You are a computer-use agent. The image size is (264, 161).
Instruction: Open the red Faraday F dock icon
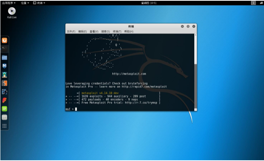pyautogui.click(x=5, y=100)
